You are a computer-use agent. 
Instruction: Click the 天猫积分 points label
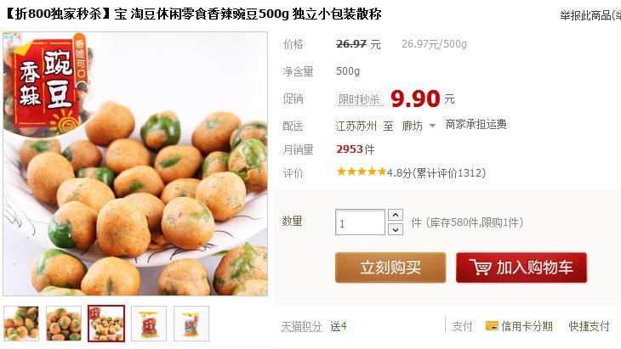point(301,326)
